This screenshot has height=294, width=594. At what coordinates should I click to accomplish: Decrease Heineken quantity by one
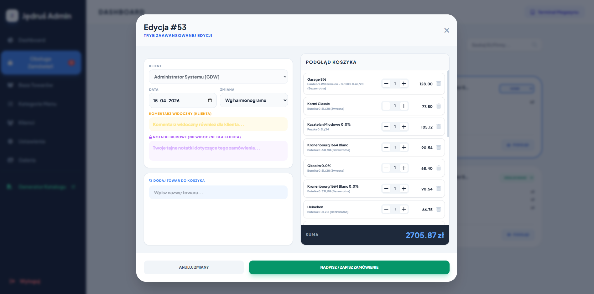point(386,209)
